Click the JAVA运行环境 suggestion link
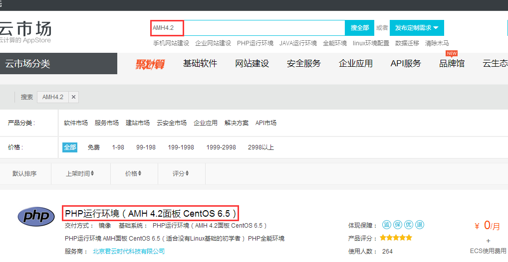 [298, 43]
